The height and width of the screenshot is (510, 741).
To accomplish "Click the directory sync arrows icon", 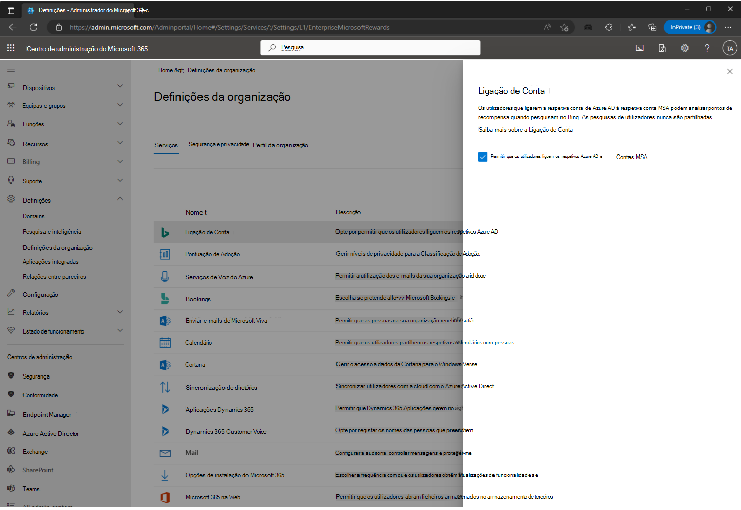I will pyautogui.click(x=165, y=387).
